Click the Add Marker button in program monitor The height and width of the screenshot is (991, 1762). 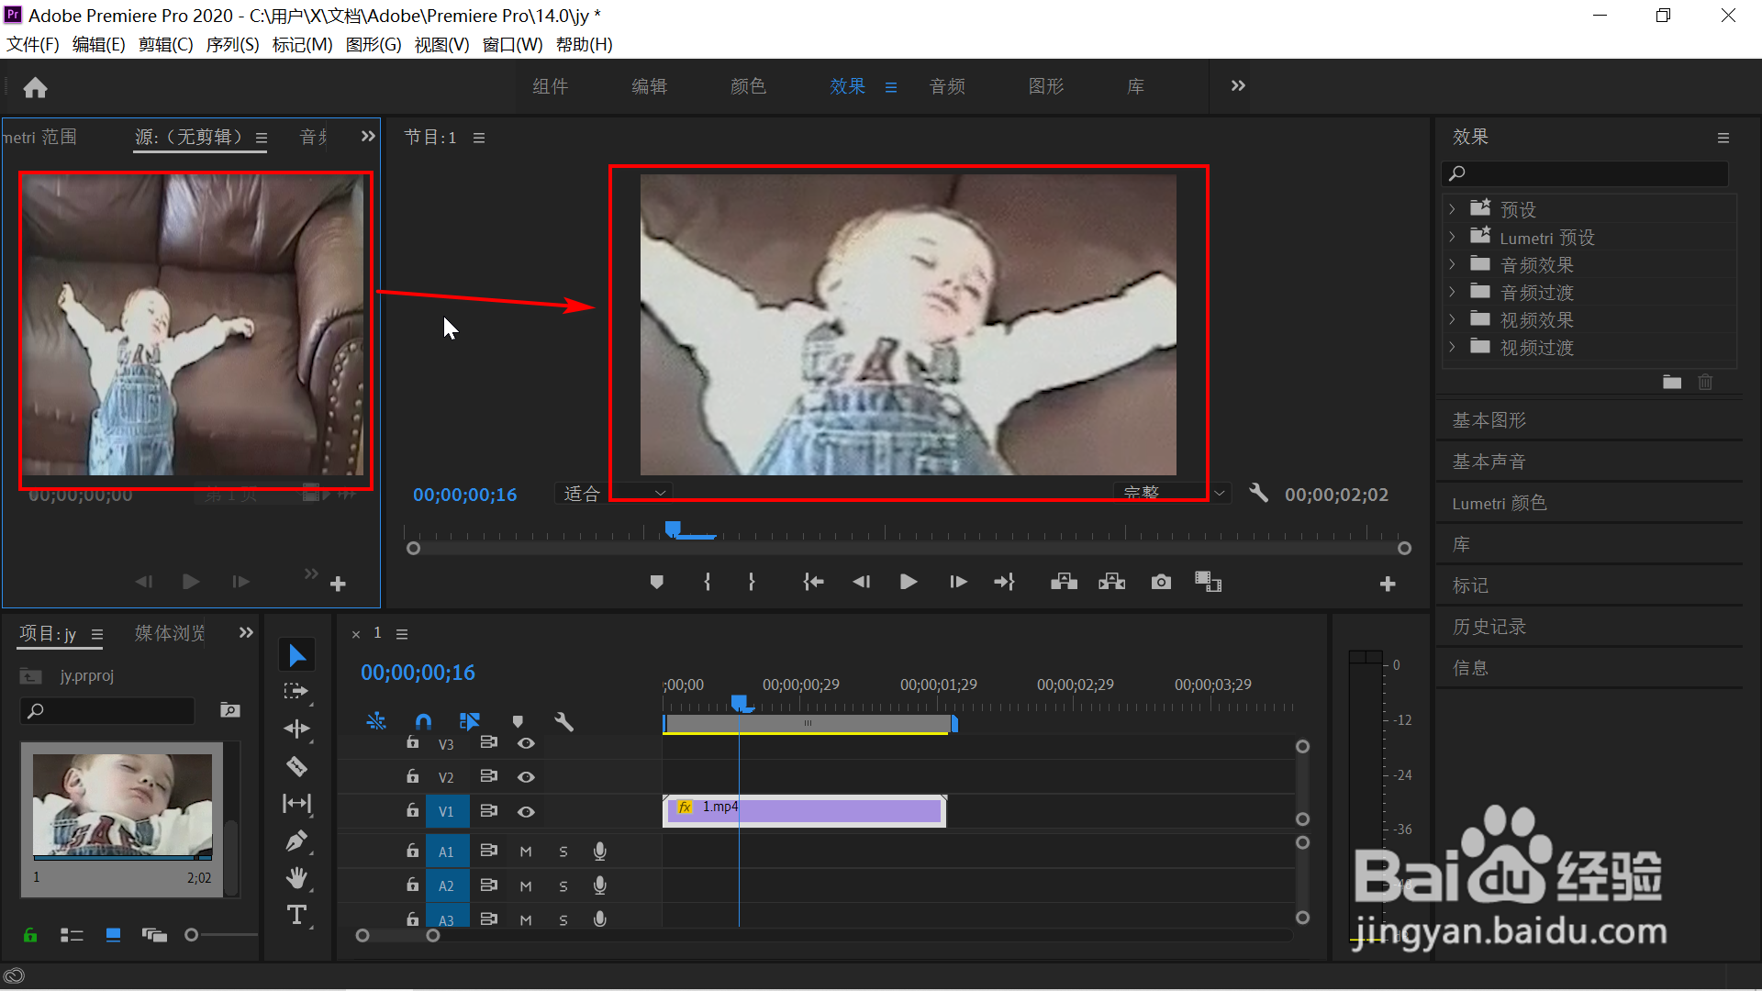(656, 582)
